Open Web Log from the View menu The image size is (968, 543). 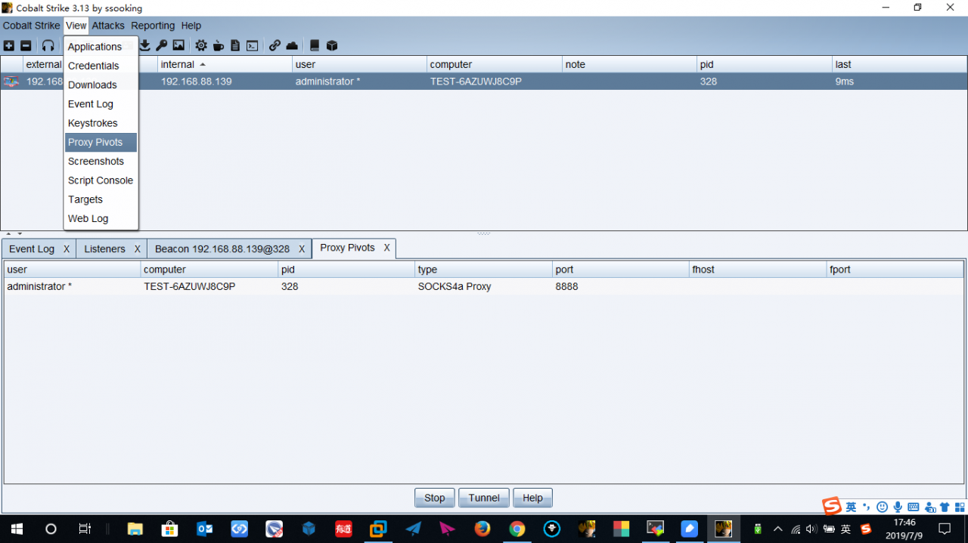[x=101, y=218]
